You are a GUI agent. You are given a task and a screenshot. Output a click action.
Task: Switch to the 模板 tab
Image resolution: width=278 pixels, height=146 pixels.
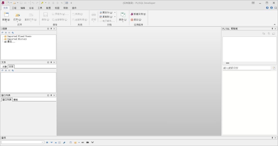click(16, 100)
